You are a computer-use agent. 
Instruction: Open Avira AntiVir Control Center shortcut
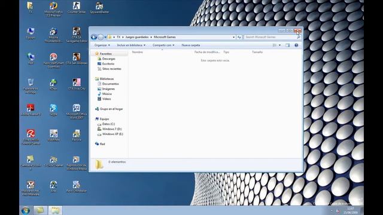pos(31,137)
